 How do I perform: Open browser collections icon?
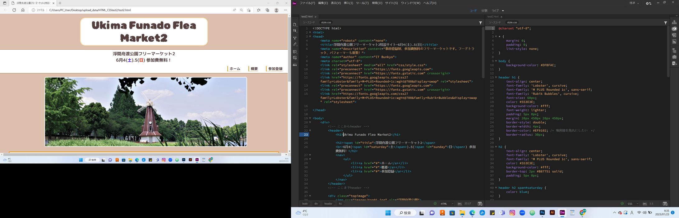[267, 10]
